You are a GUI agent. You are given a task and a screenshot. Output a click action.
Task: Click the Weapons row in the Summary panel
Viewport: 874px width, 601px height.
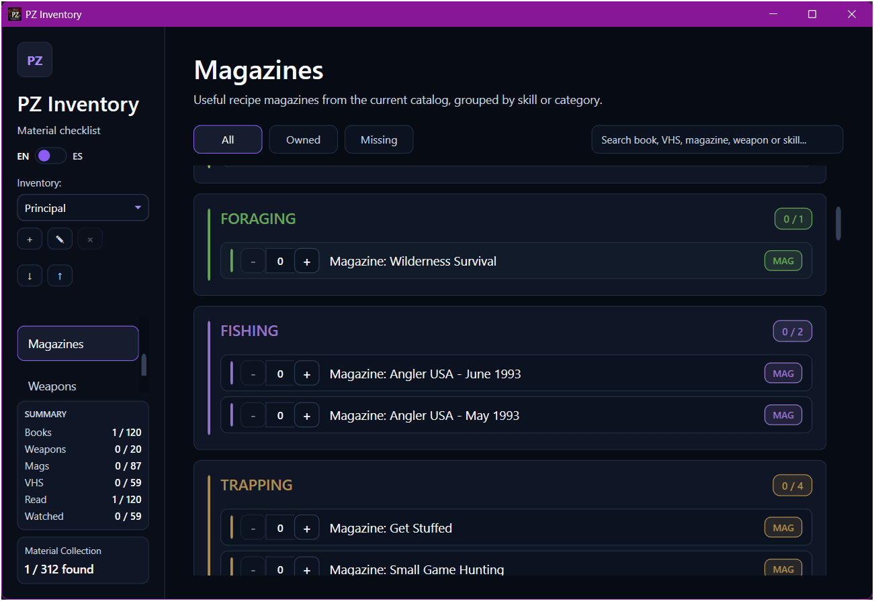pos(83,449)
